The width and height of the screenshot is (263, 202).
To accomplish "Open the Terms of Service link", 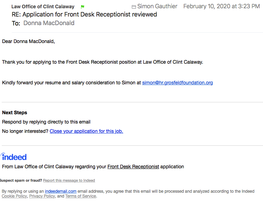I will 81,196.
